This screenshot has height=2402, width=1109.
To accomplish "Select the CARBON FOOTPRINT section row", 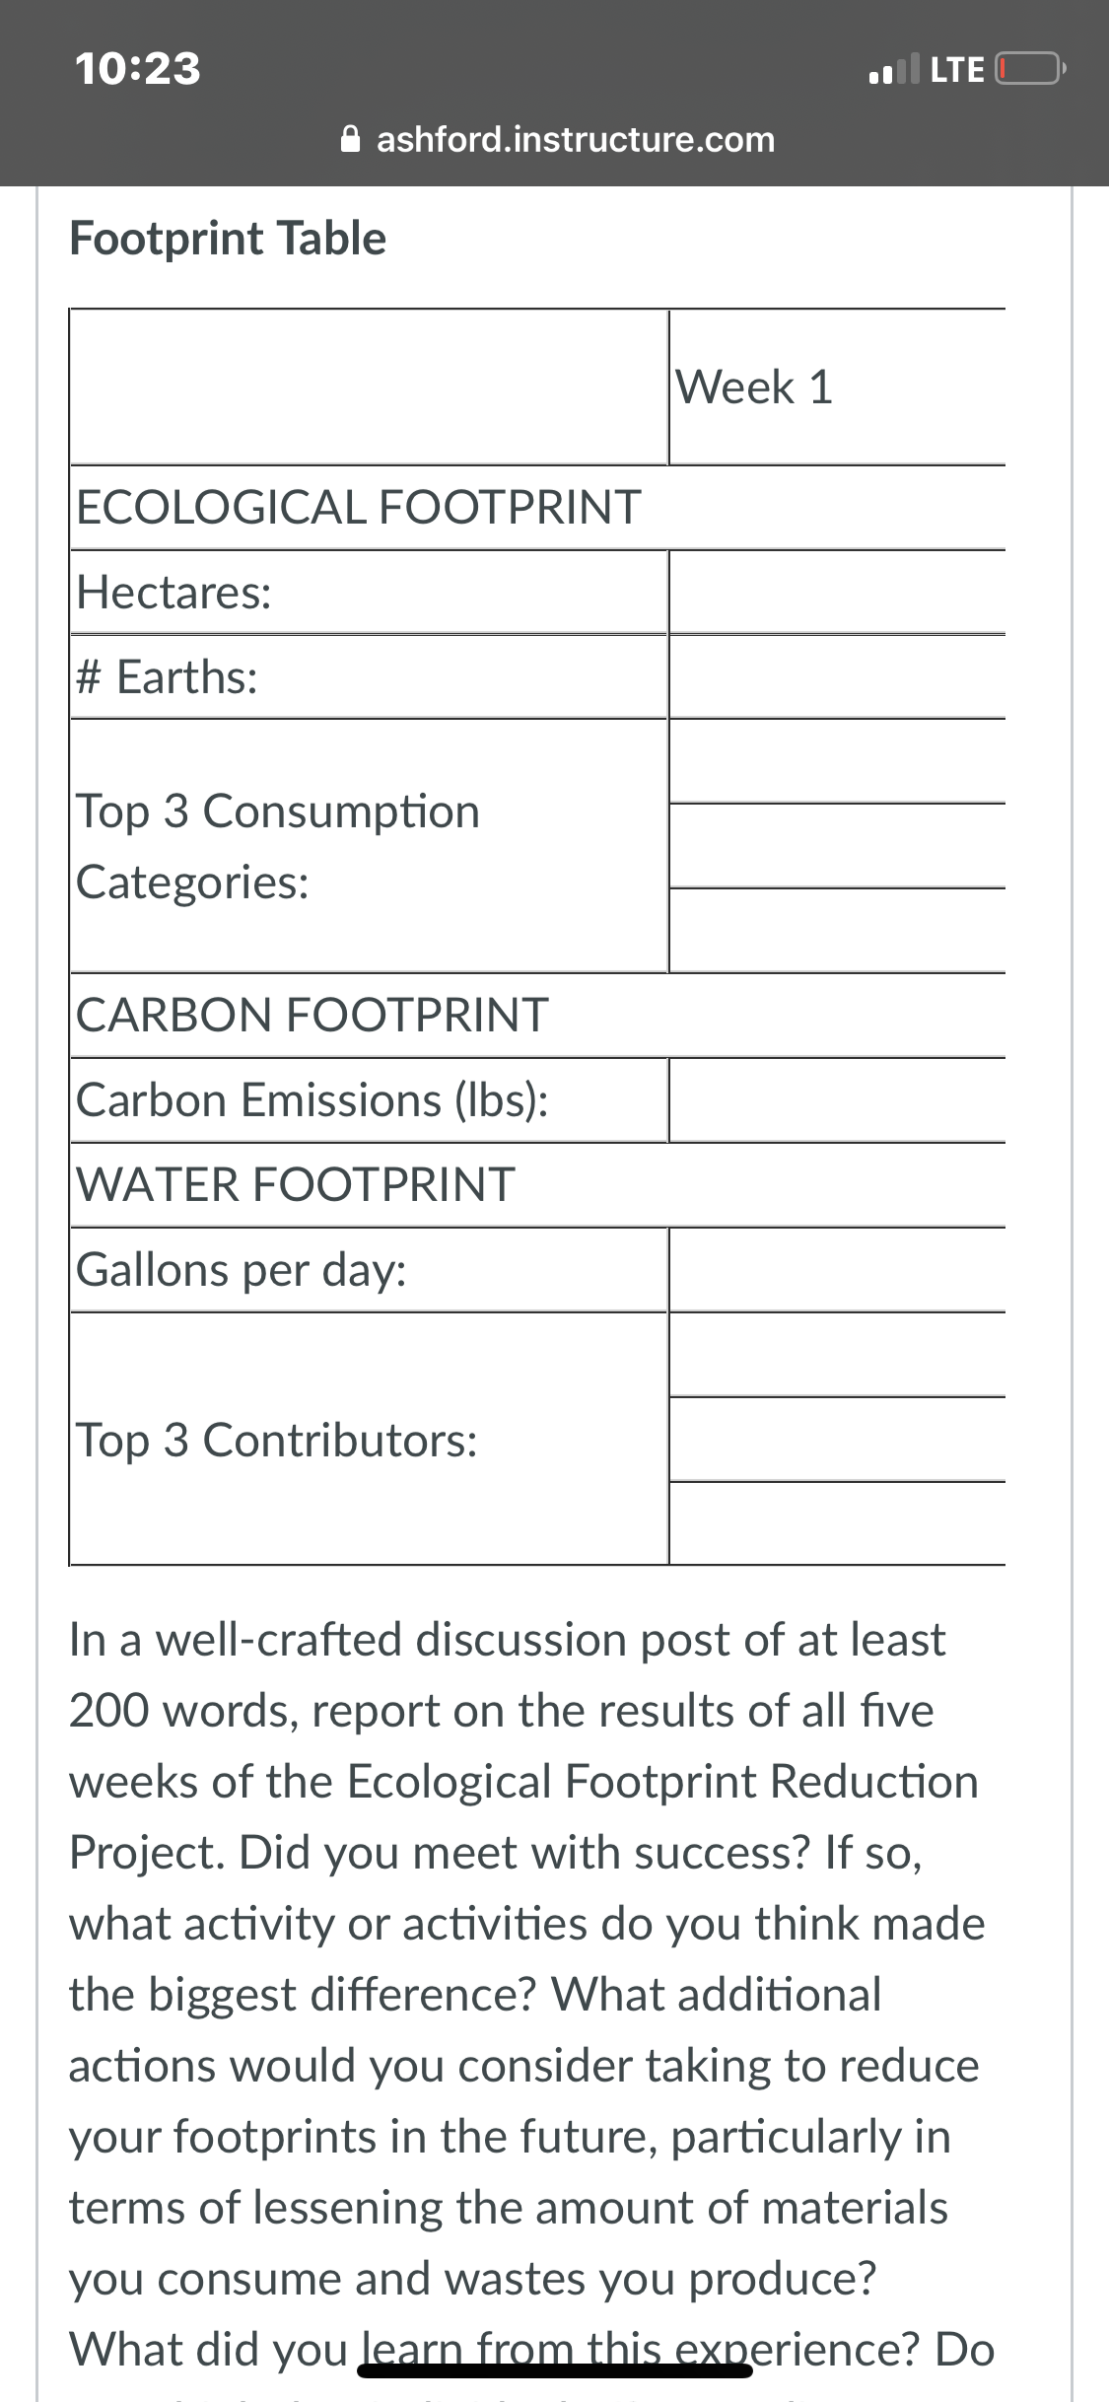I will click(538, 1015).
